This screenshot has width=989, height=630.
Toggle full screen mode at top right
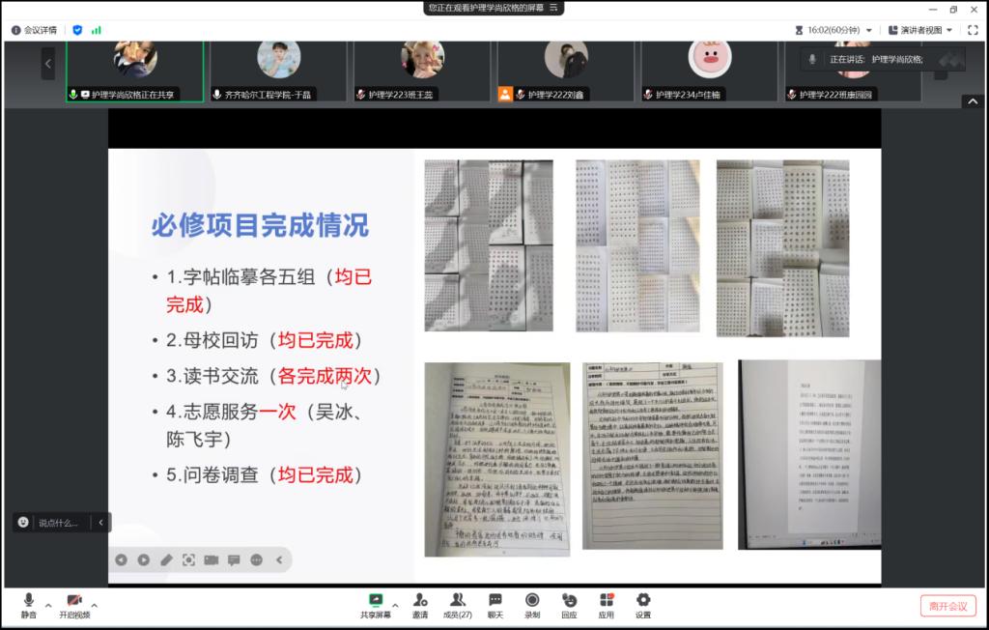tap(973, 30)
